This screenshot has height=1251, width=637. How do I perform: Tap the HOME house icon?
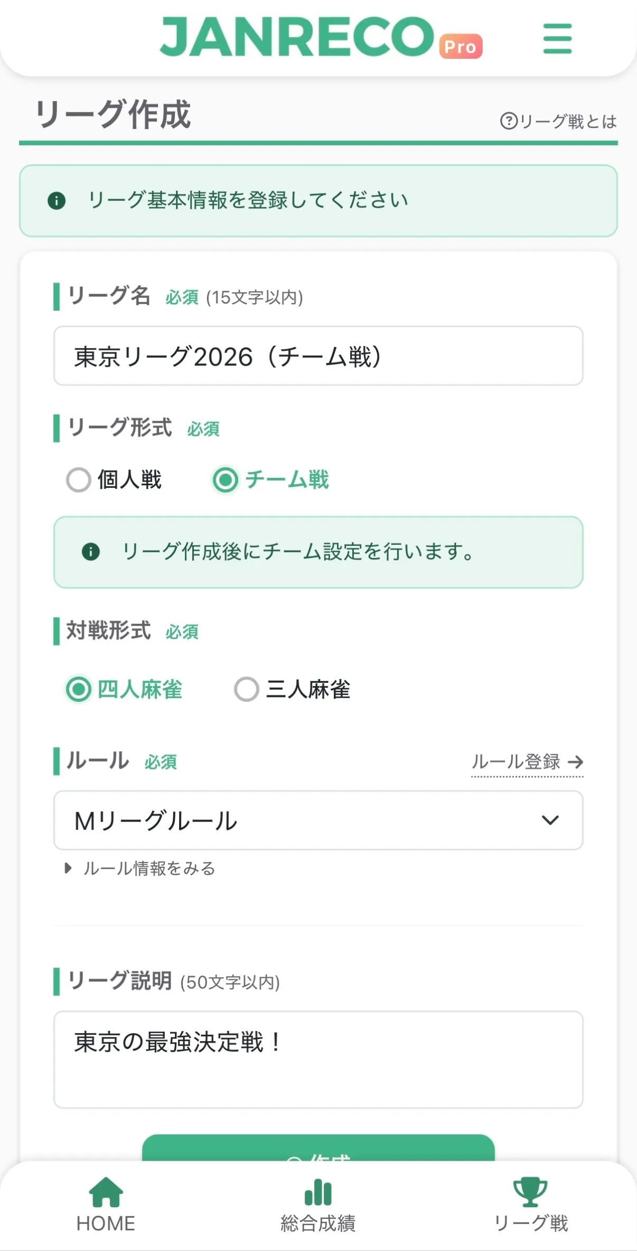pos(106,1192)
